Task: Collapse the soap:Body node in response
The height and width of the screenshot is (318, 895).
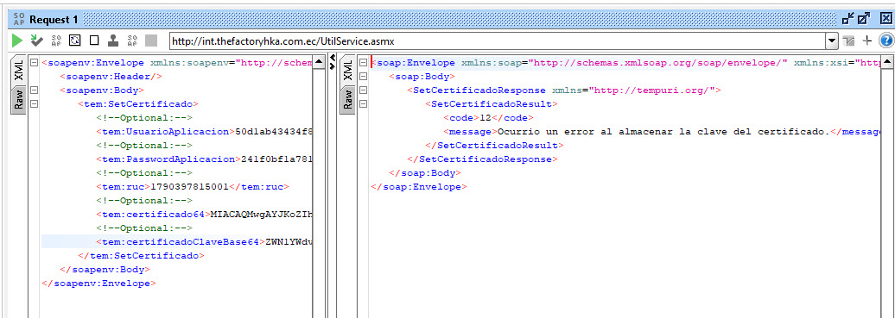Action: 363,76
